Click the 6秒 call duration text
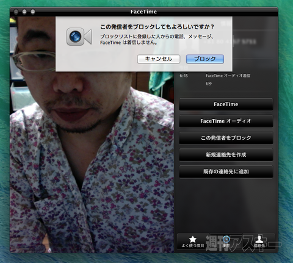Viewport: 293px width, 263px height. (x=209, y=84)
